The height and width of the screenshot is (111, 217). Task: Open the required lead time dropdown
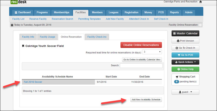click(152, 52)
